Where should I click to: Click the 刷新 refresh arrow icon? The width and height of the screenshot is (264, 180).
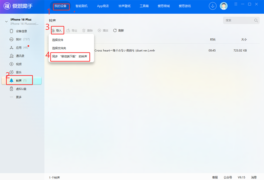(x=115, y=30)
